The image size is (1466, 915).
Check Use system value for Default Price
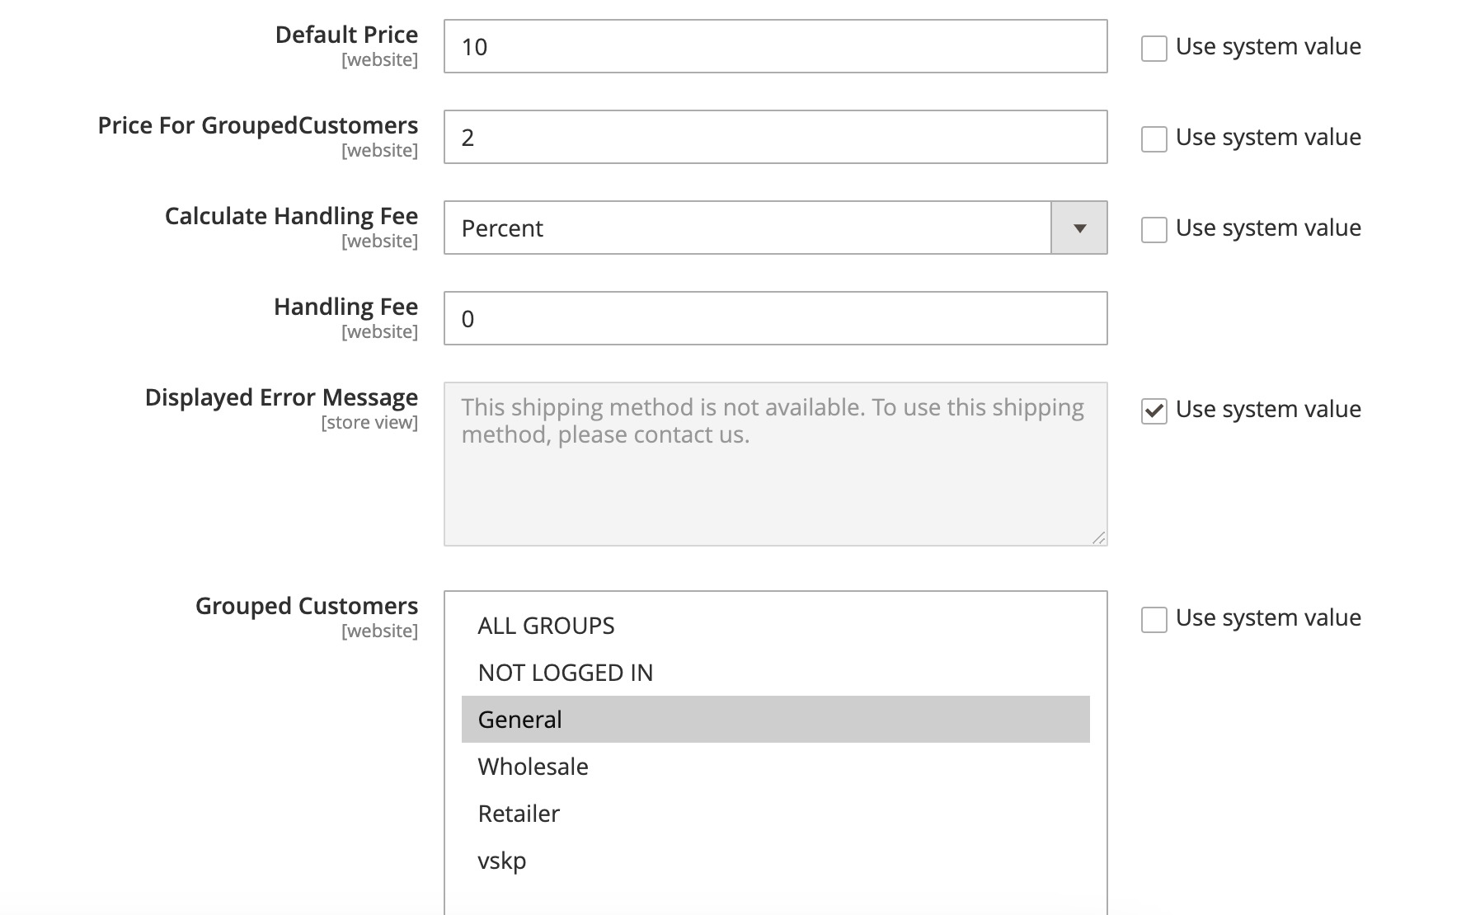coord(1154,49)
